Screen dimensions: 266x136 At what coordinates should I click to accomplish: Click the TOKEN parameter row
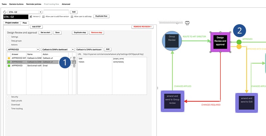112,62
